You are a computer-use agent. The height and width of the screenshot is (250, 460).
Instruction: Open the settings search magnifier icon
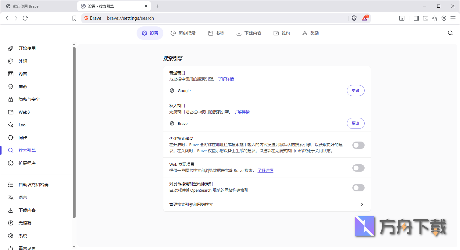click(x=450, y=33)
